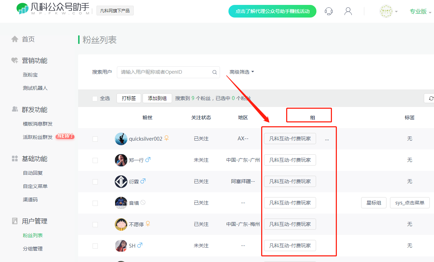This screenshot has height=262, width=434.
Task: Open 分组管理 in the sidebar
Action: pos(33,249)
